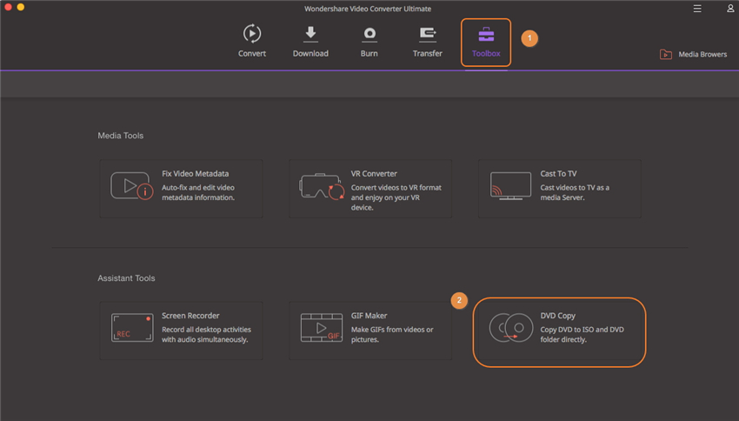Screen dimensions: 739x421
Task: Click the Cast To TV screen icon
Action: point(510,186)
